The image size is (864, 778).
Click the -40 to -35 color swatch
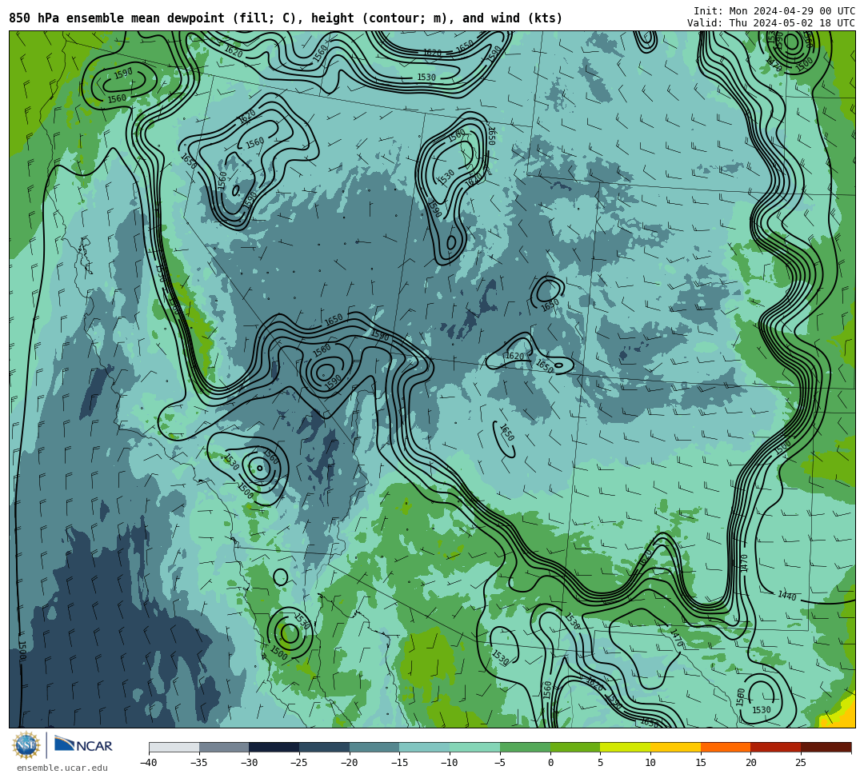coord(174,747)
